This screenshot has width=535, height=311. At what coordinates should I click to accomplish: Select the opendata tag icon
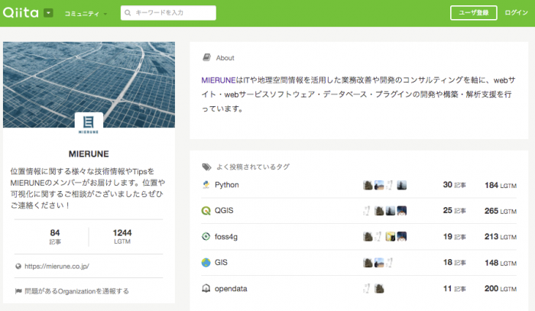[x=206, y=289]
